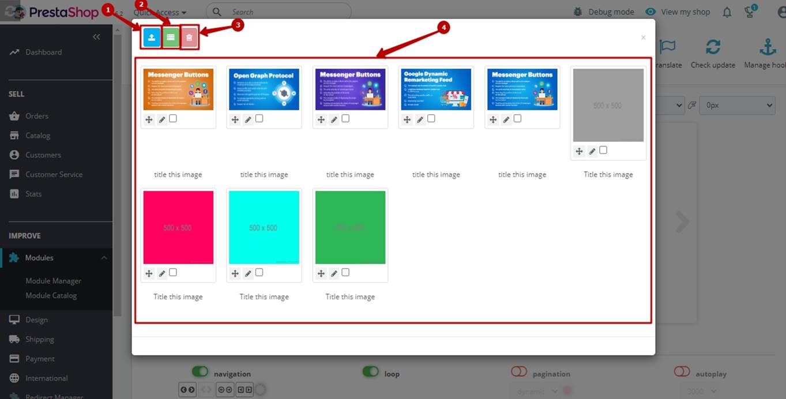
Task: Enable the autoplay switch
Action: point(682,372)
